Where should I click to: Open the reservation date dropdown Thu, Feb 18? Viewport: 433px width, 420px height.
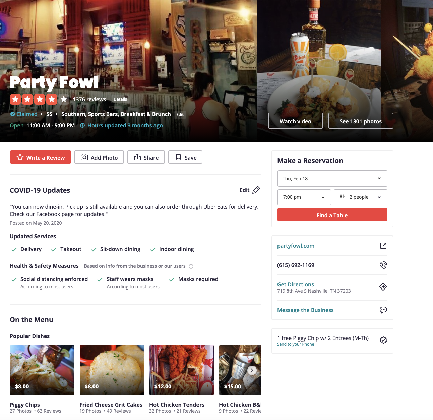point(332,178)
